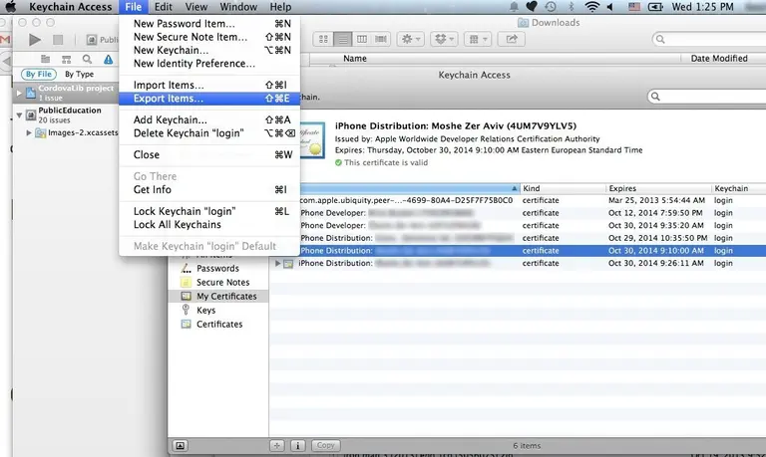Image resolution: width=766 pixels, height=457 pixels.
Task: Expand the CordovaLib project row
Action: pos(19,93)
